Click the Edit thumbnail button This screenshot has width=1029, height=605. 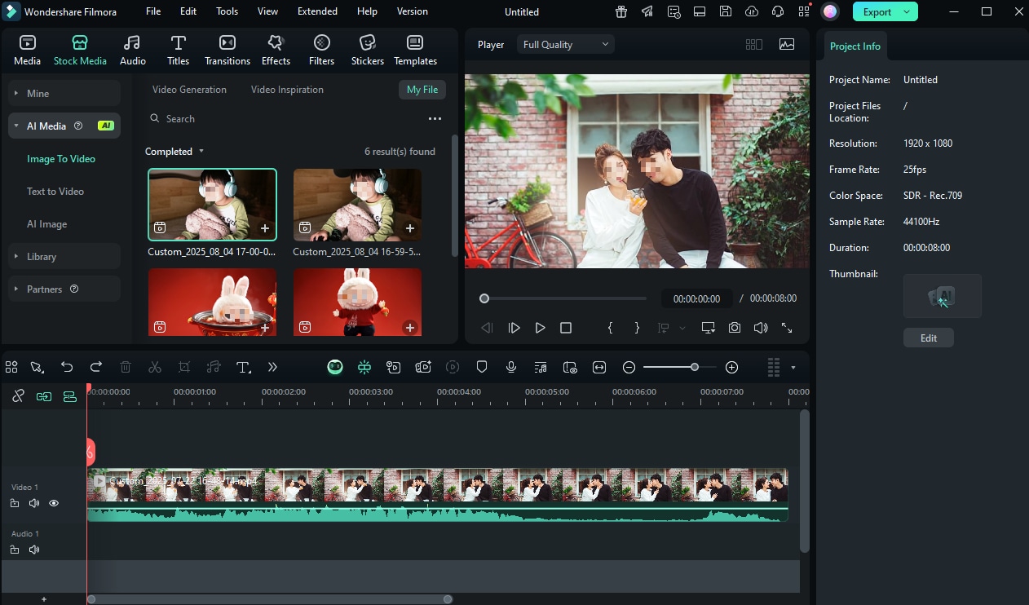929,338
